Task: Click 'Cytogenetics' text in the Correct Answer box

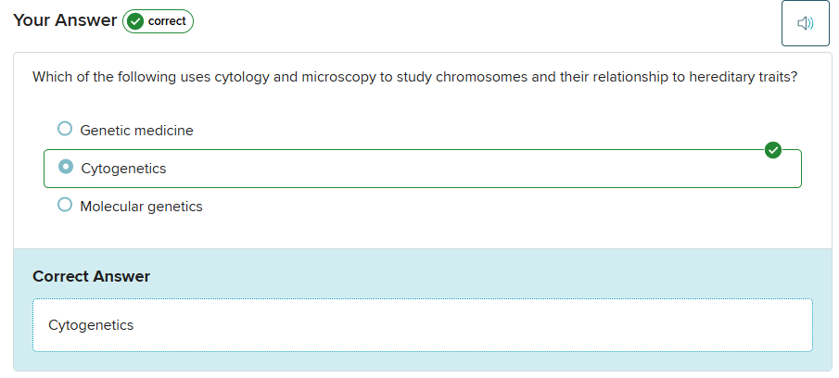Action: (x=91, y=325)
